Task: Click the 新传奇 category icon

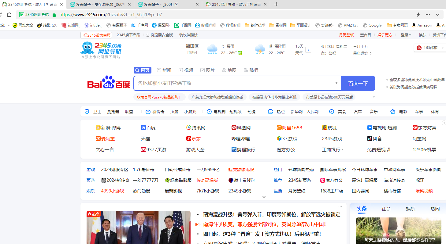Action: (x=148, y=112)
